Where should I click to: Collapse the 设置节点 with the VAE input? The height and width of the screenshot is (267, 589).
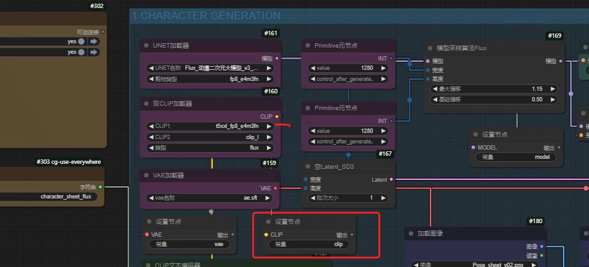tap(149, 222)
